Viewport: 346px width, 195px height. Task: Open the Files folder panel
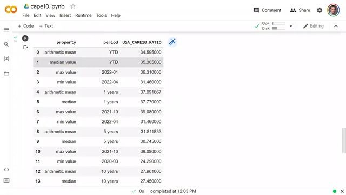(x=6, y=74)
